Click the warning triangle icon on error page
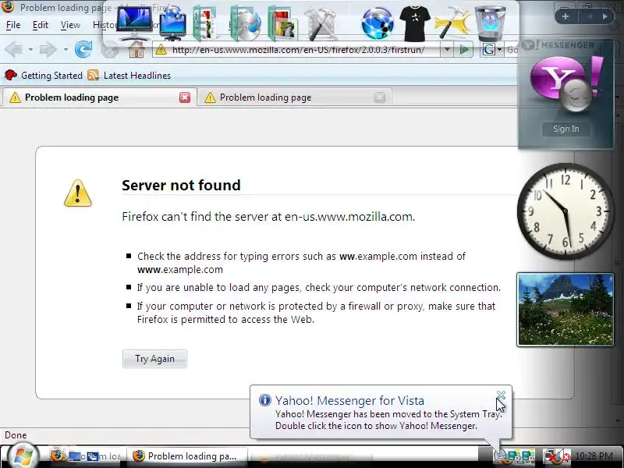624x468 pixels. point(78,193)
